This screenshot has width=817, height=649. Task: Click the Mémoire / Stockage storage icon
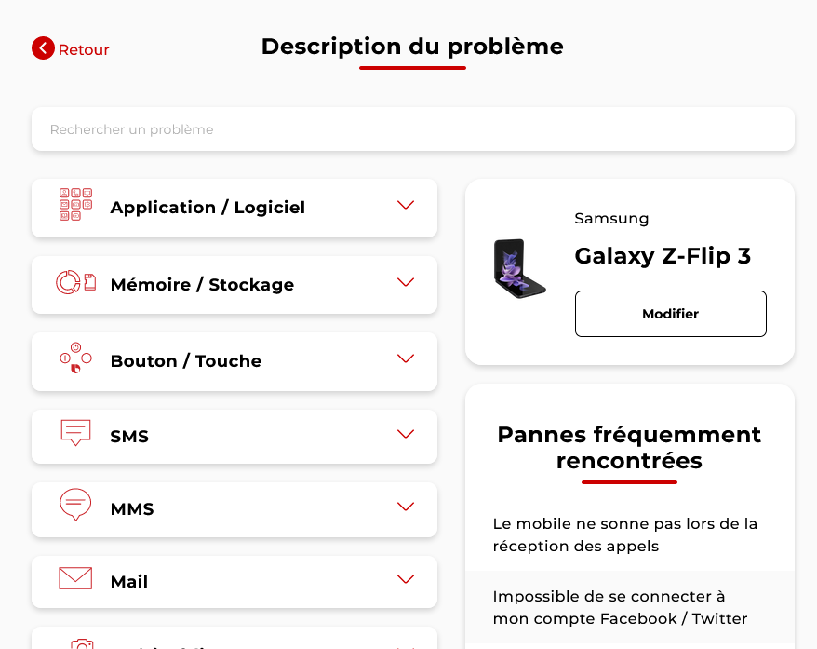pyautogui.click(x=76, y=282)
